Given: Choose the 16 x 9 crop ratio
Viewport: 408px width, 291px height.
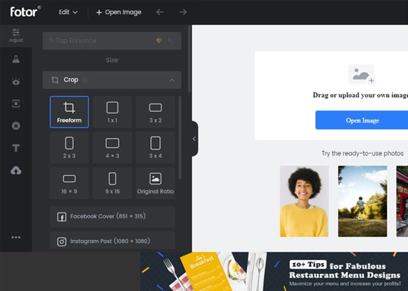Looking at the screenshot, I should (x=69, y=183).
